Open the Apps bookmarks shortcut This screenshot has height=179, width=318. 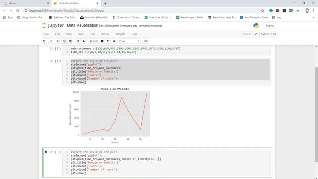tap(8, 18)
